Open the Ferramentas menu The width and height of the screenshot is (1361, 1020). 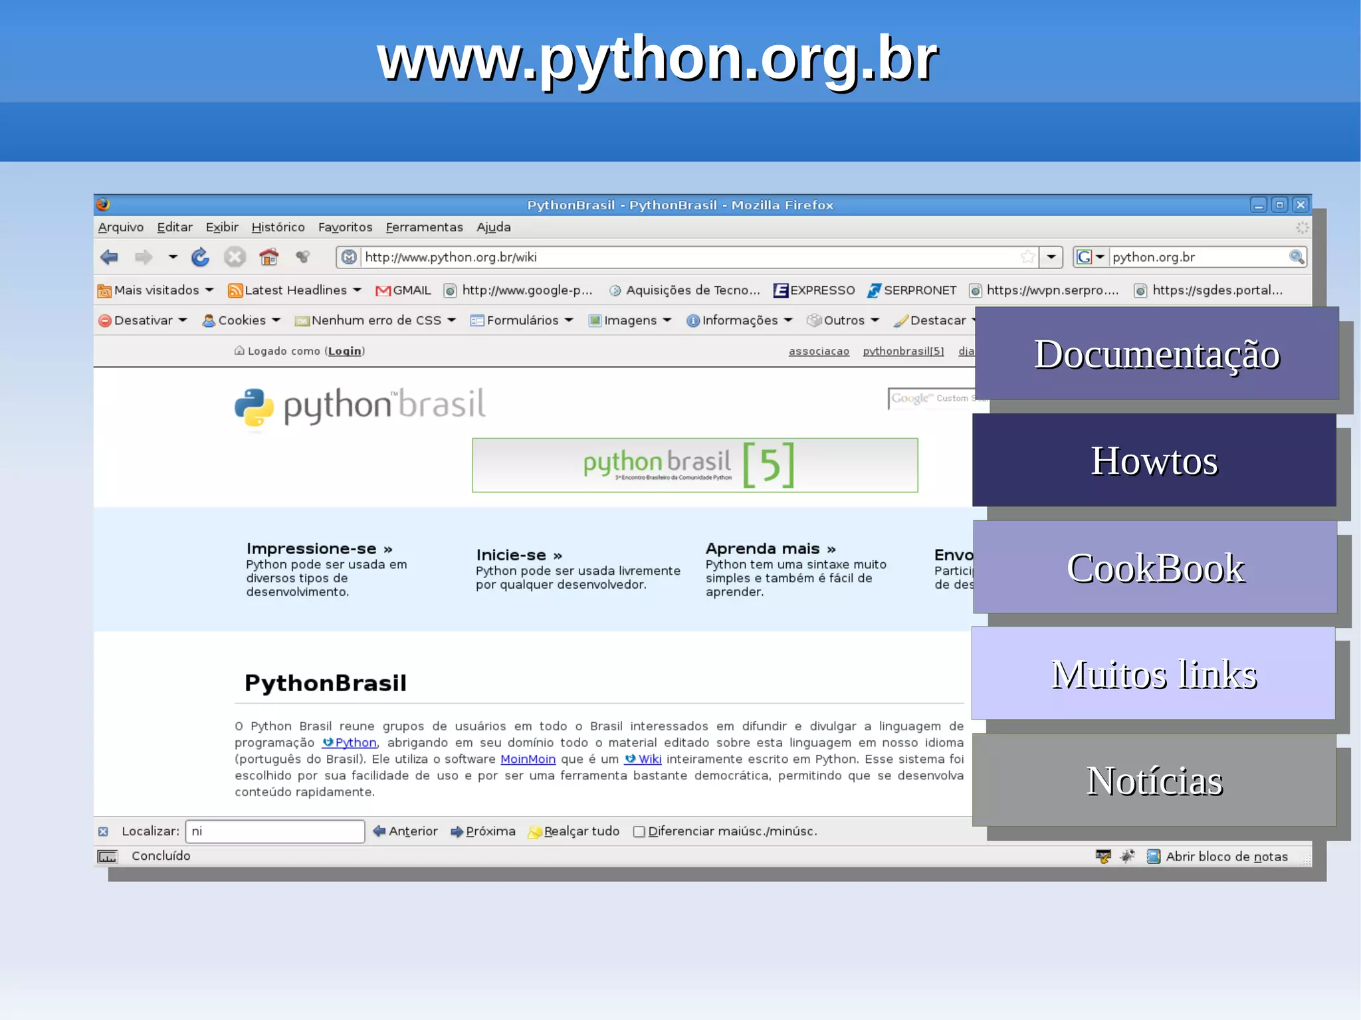(x=424, y=227)
